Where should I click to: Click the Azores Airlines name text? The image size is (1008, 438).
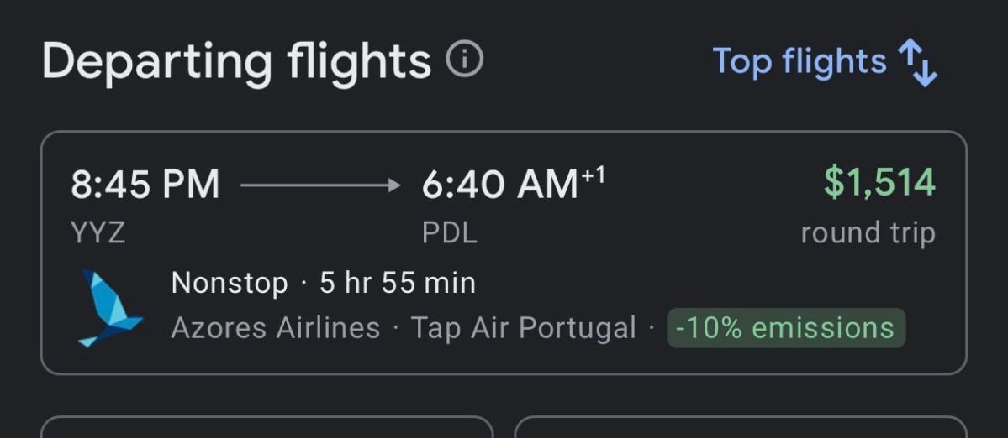point(275,328)
